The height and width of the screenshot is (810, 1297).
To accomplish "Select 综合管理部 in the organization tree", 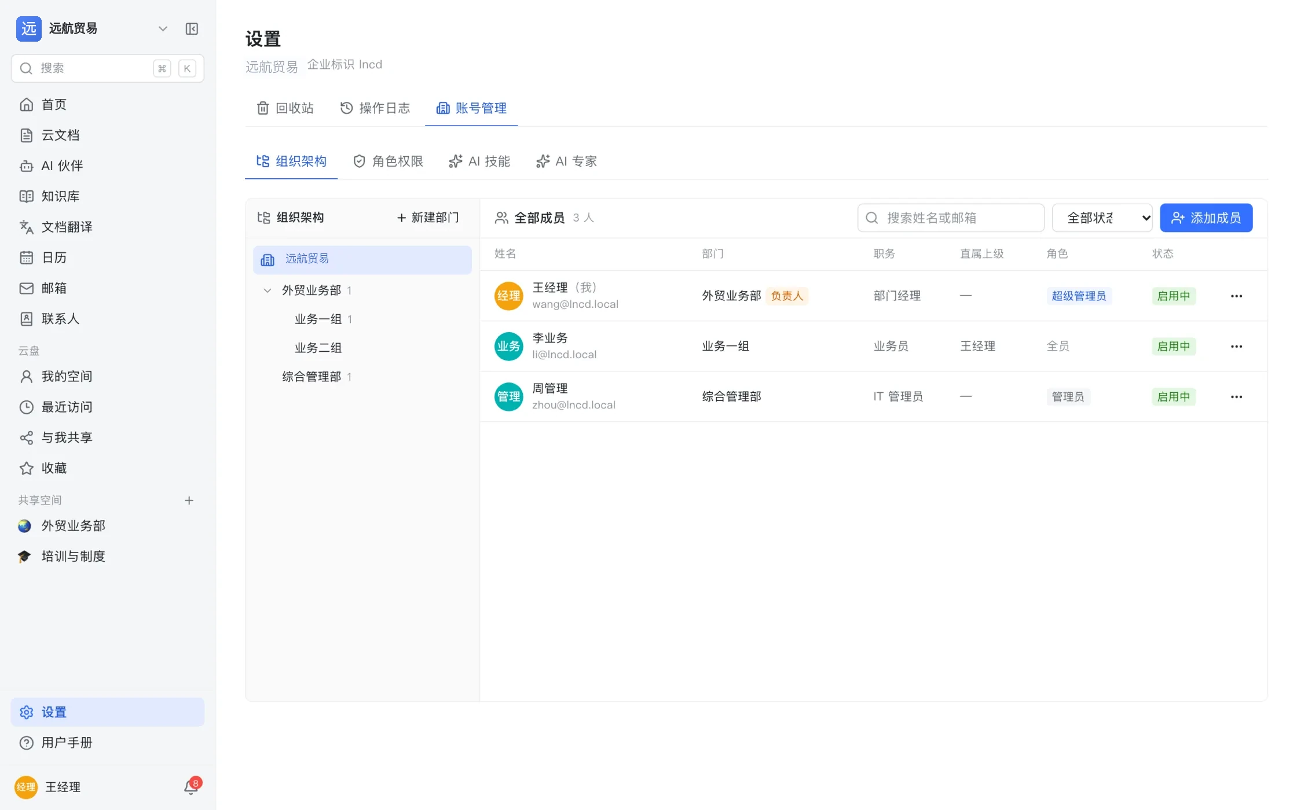I will [x=362, y=377].
